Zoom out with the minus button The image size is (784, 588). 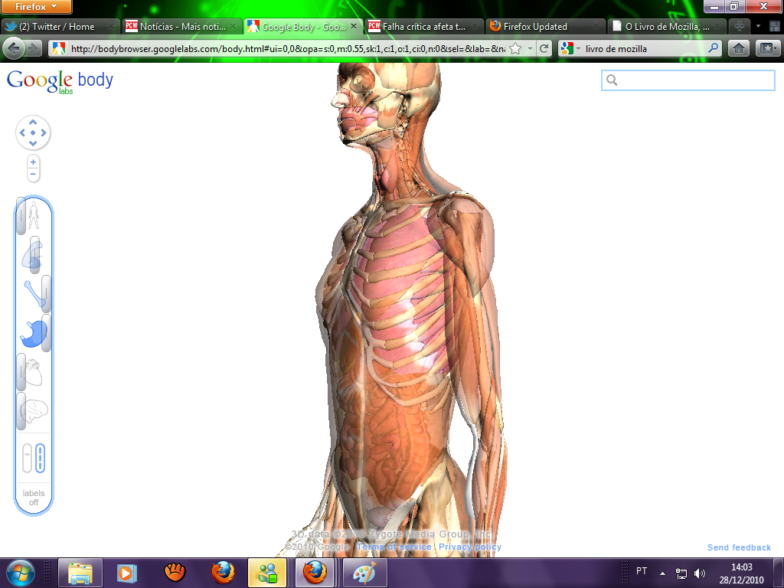pos(33,175)
